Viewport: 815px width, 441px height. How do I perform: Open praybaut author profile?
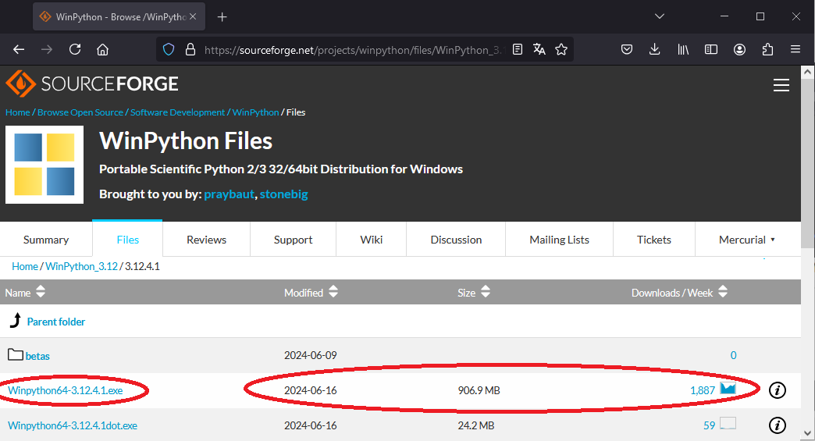(230, 194)
